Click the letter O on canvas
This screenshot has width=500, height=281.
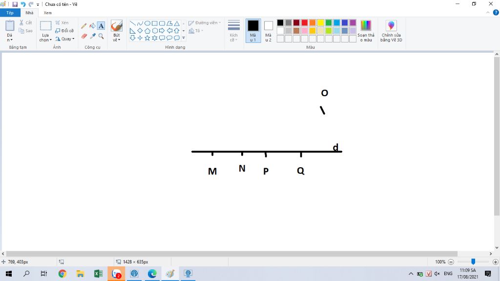click(325, 93)
